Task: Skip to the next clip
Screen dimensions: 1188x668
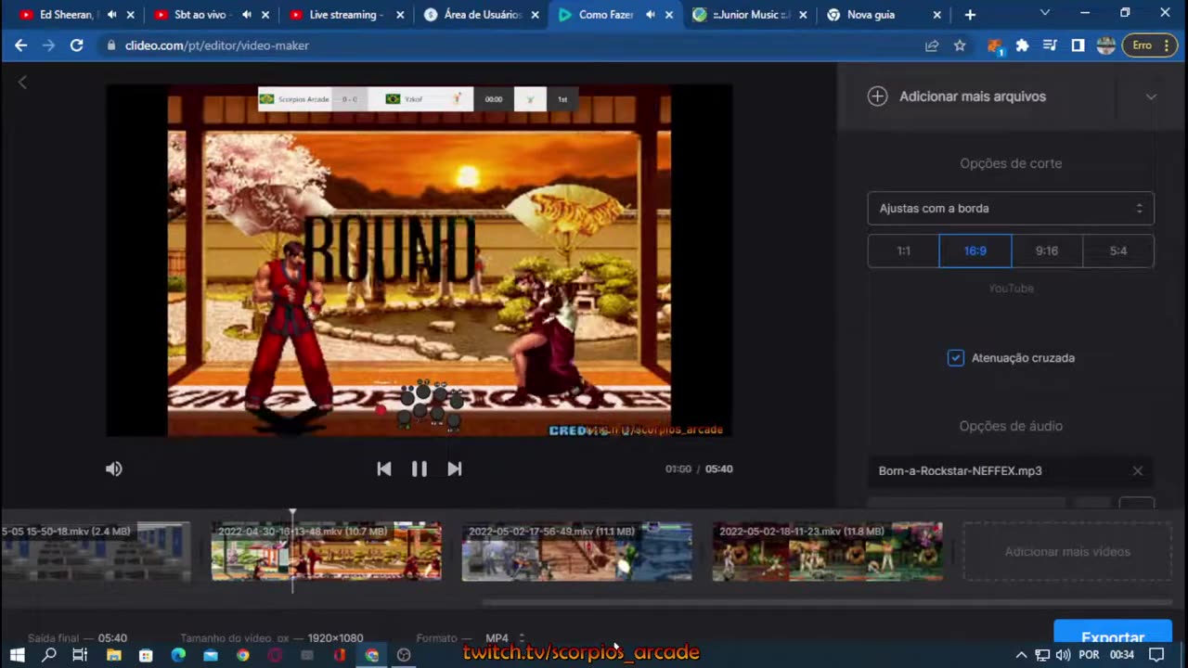Action: tap(455, 469)
